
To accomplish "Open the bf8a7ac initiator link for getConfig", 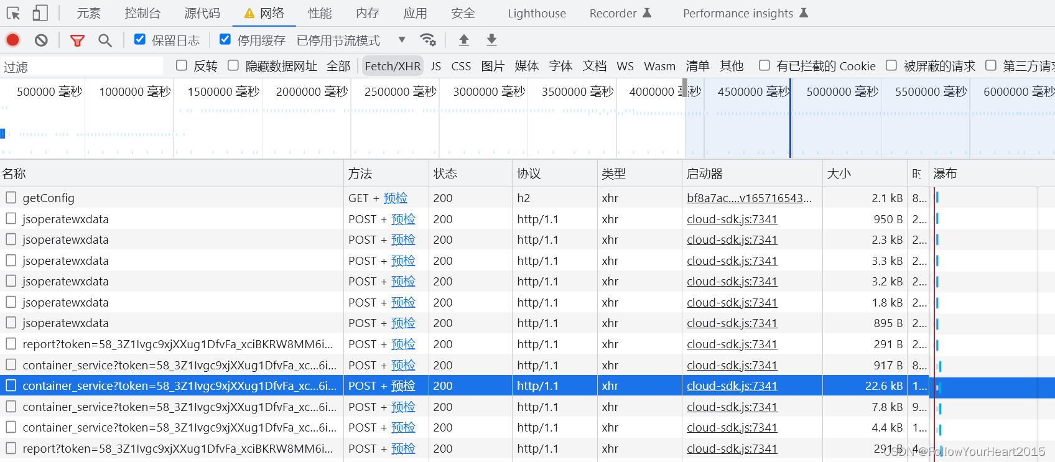I will pyautogui.click(x=749, y=198).
